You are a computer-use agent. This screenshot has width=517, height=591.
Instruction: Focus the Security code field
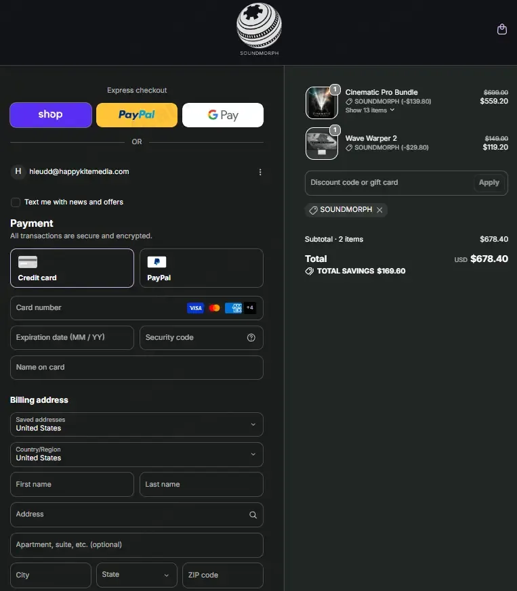click(201, 338)
